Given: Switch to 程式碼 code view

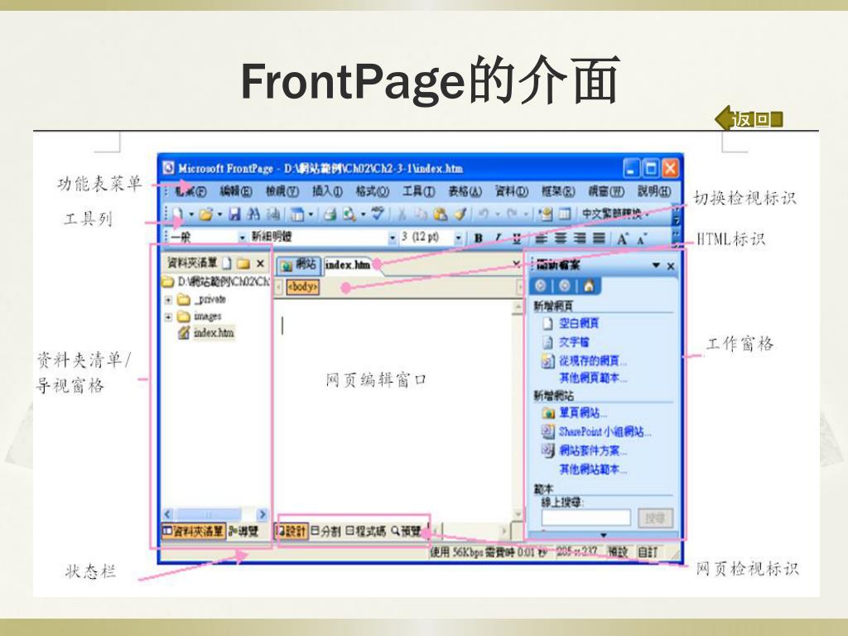Looking at the screenshot, I should pyautogui.click(x=366, y=531).
